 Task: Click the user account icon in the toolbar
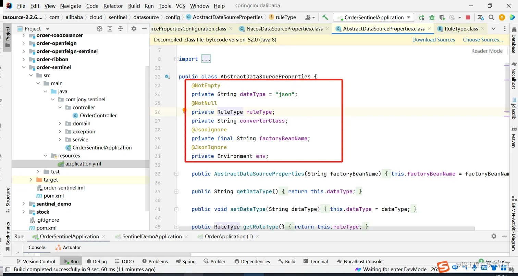click(310, 17)
